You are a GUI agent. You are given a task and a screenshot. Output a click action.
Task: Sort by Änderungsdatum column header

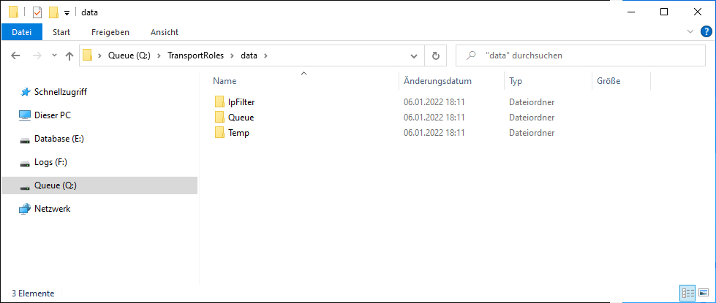(437, 81)
